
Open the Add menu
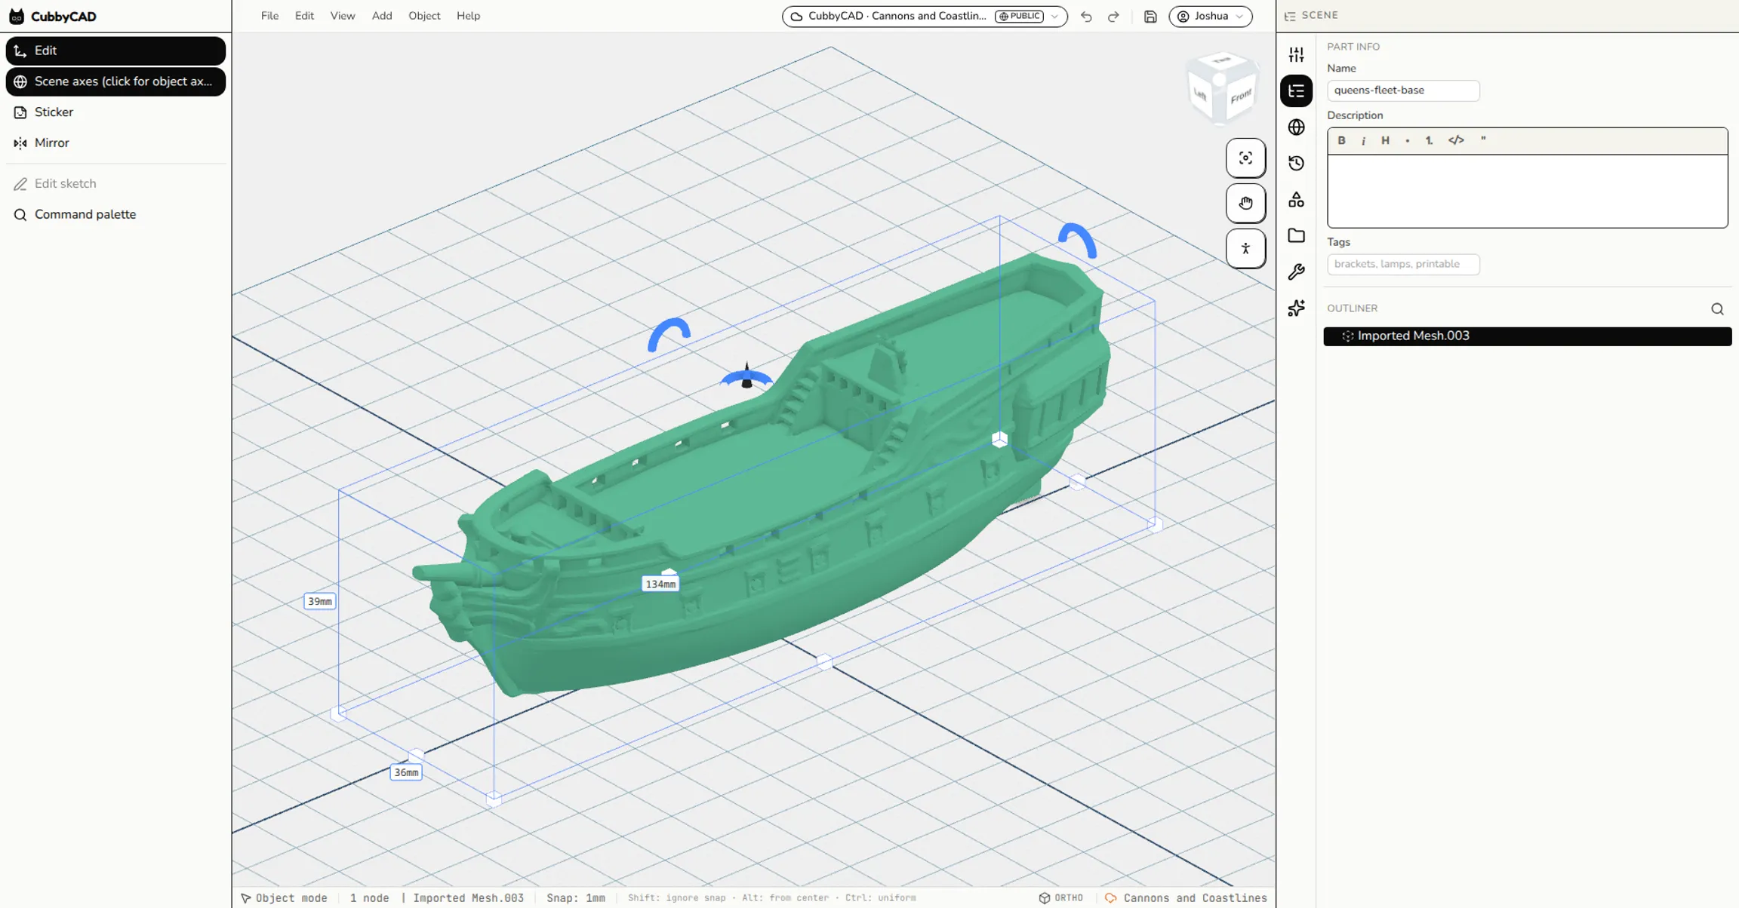[382, 16]
